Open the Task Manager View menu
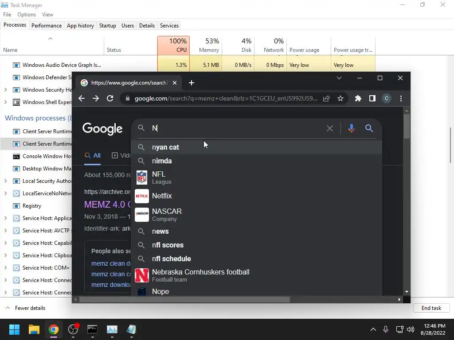454x340 pixels. (47, 15)
